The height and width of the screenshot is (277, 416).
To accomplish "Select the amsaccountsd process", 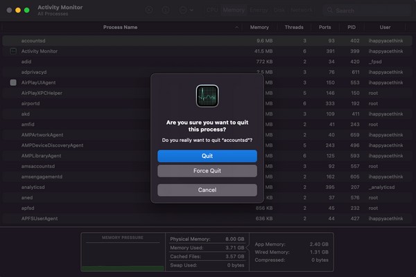I will [38, 166].
